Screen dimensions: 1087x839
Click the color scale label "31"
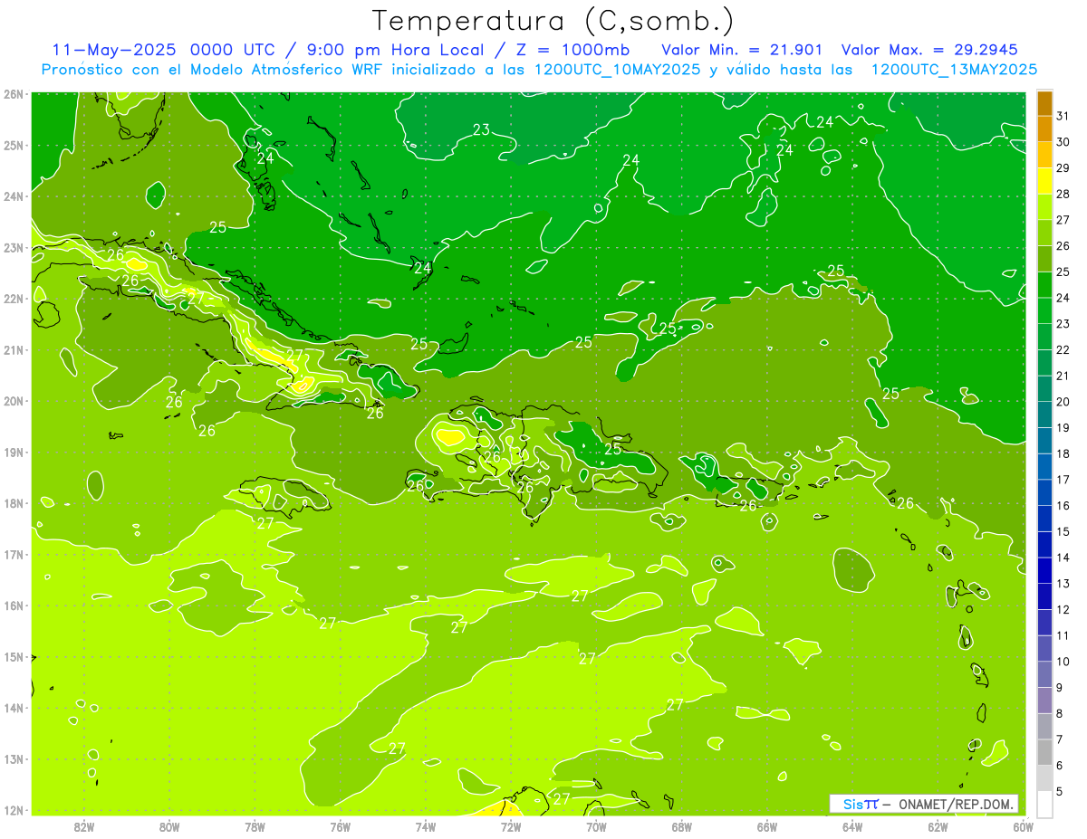pyautogui.click(x=1063, y=116)
